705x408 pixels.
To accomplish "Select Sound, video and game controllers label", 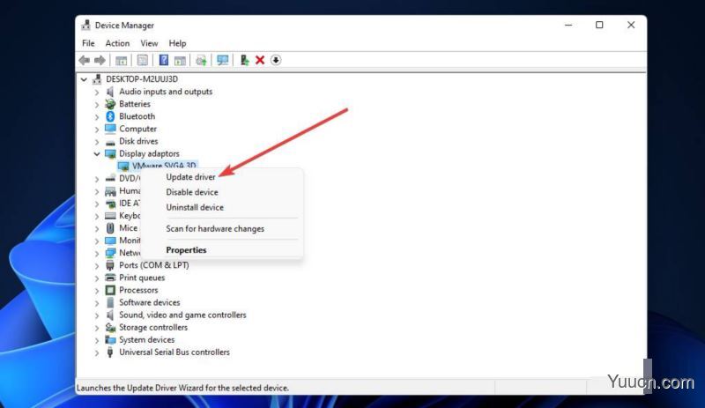I will 182,315.
